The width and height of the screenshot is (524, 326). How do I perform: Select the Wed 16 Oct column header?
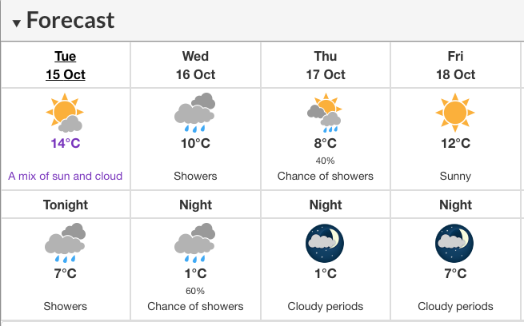pyautogui.click(x=195, y=65)
